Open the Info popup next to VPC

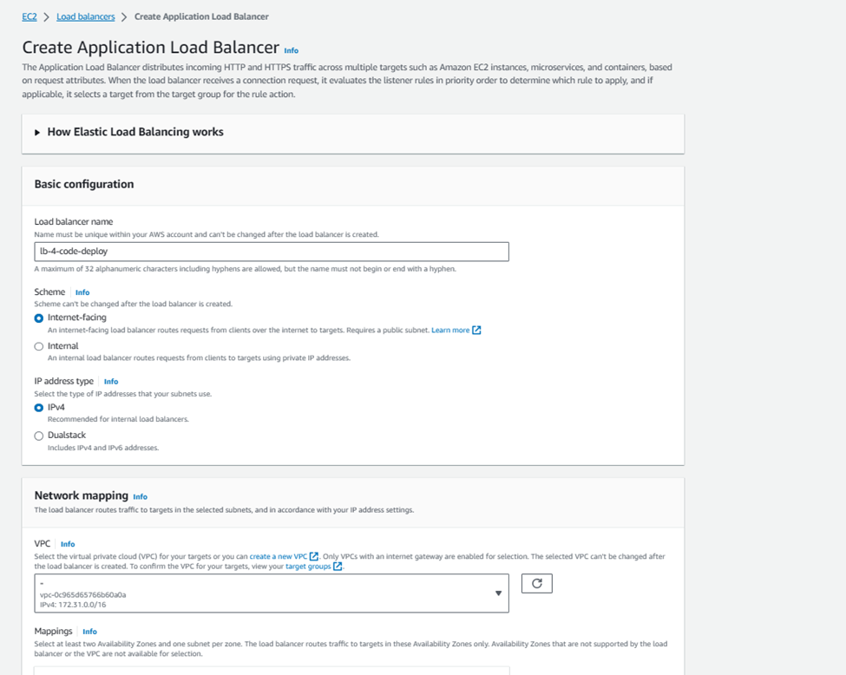(68, 546)
